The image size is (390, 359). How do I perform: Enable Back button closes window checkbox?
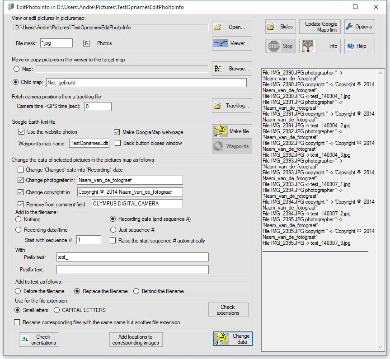[118, 143]
